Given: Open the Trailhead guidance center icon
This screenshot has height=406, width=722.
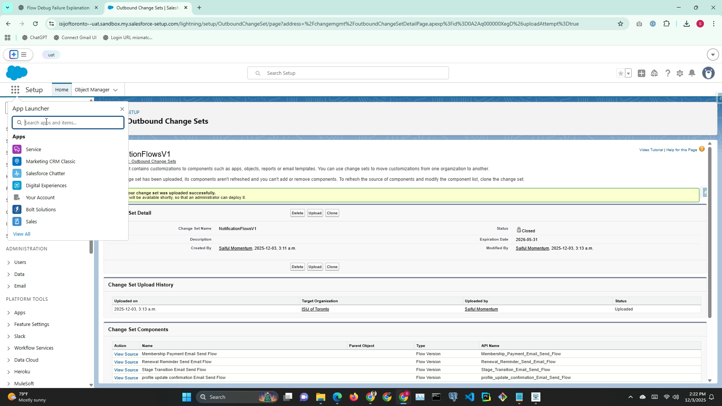Looking at the screenshot, I should [654, 73].
